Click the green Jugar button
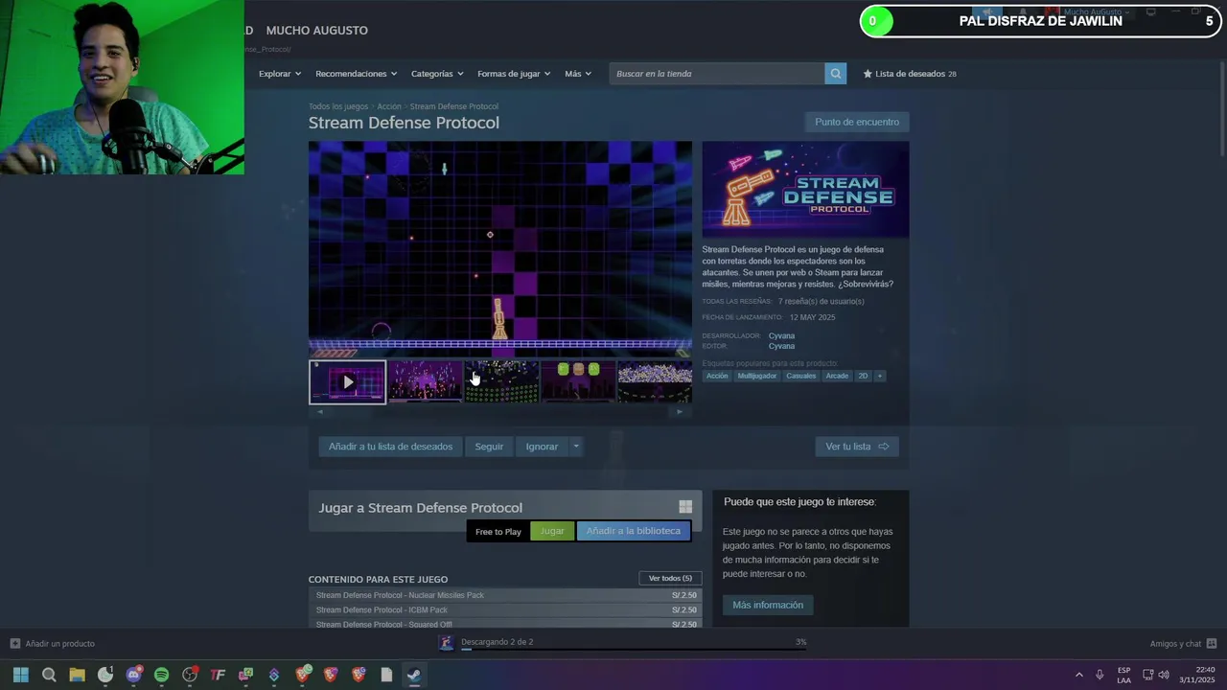 point(552,531)
